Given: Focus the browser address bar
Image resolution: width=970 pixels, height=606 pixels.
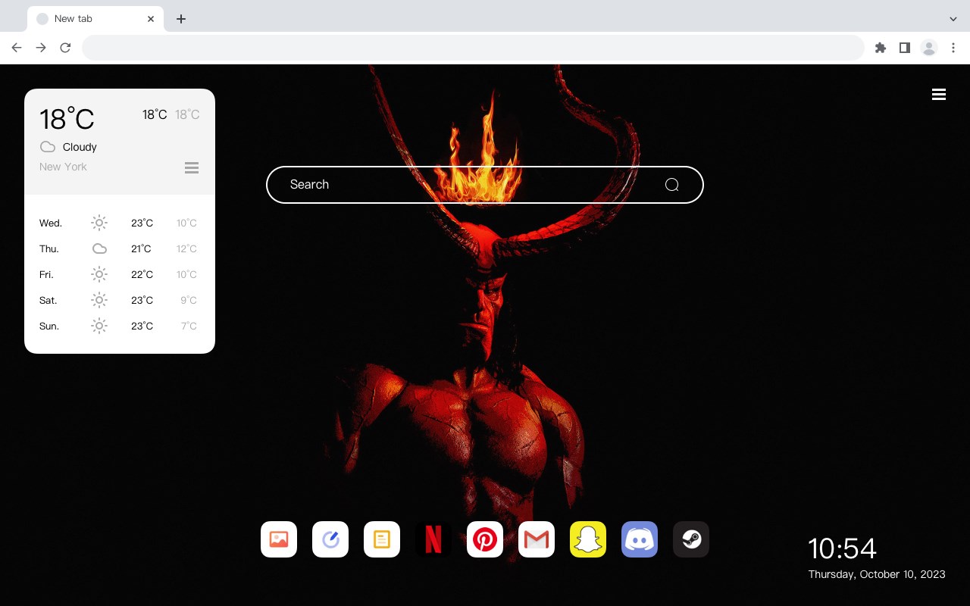Looking at the screenshot, I should tap(473, 48).
